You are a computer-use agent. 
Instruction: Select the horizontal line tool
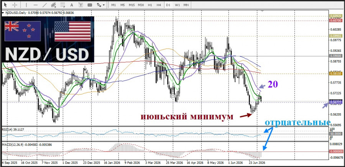[36, 5]
